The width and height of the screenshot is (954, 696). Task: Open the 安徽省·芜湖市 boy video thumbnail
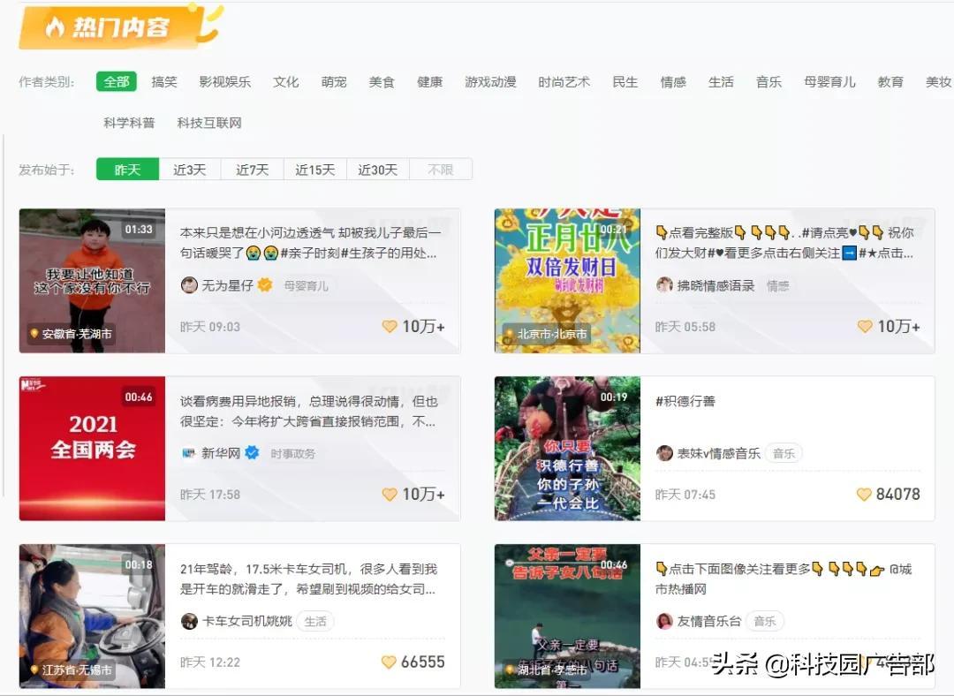tap(92, 281)
